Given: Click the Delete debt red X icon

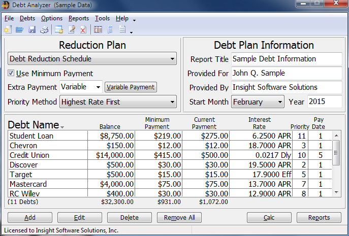Looking at the screenshot, I should 83,29.
